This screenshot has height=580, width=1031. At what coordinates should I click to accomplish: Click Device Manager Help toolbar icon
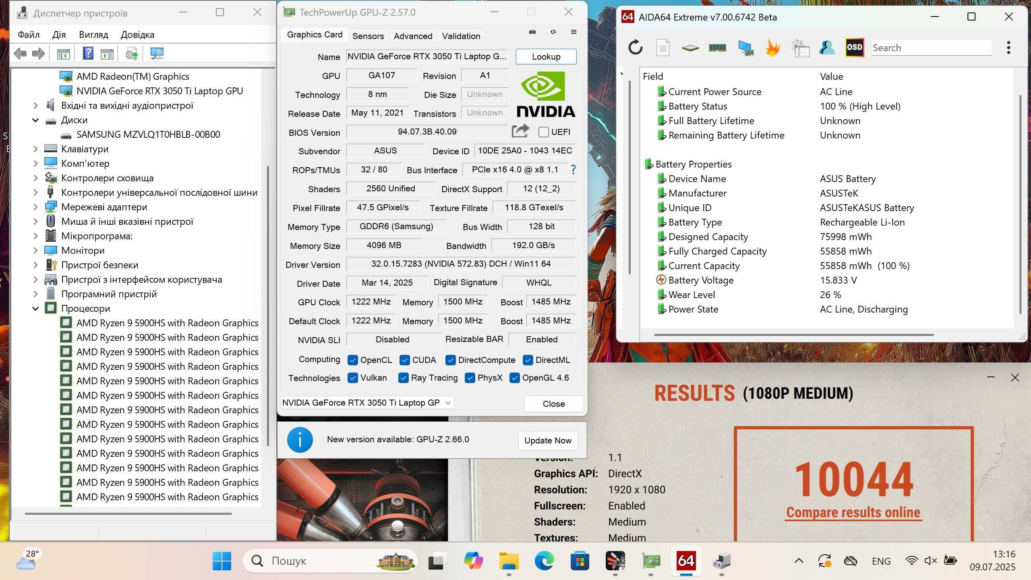88,53
